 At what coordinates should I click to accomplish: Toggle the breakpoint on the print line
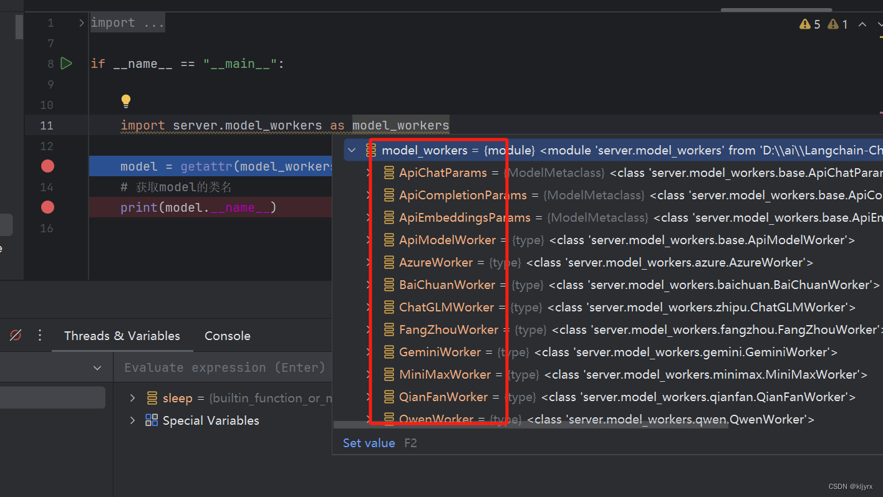pos(47,207)
